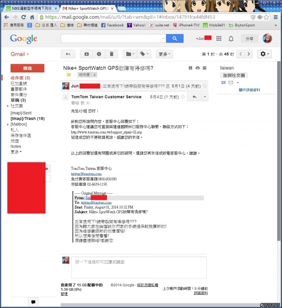Viewport: 282px width, 308px height.
Task: Bookmark this page with star icon
Action: coord(266,17)
